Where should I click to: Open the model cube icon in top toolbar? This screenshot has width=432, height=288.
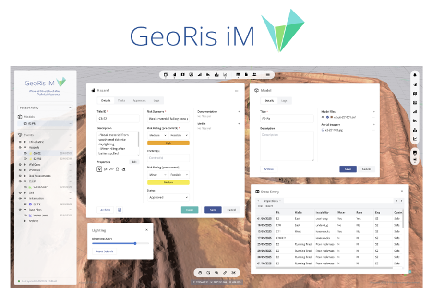point(166,75)
